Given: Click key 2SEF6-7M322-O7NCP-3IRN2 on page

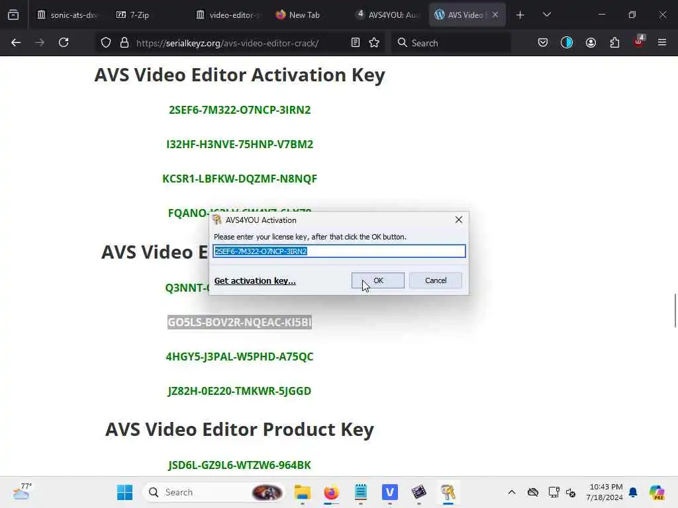Looking at the screenshot, I should pos(240,110).
